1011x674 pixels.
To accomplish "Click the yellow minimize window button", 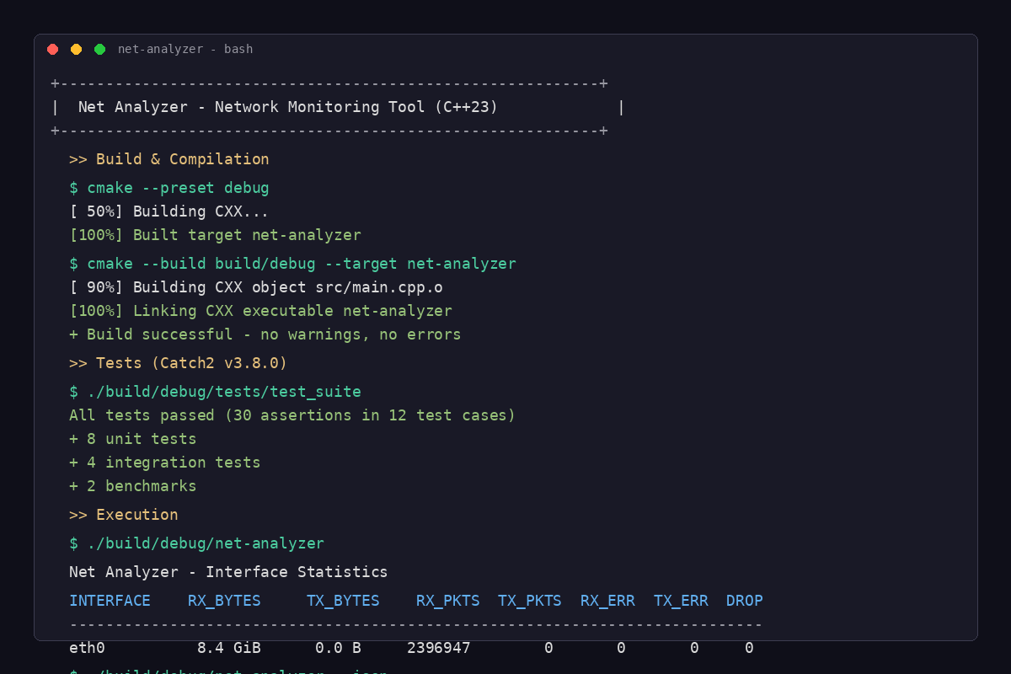I will [x=77, y=49].
